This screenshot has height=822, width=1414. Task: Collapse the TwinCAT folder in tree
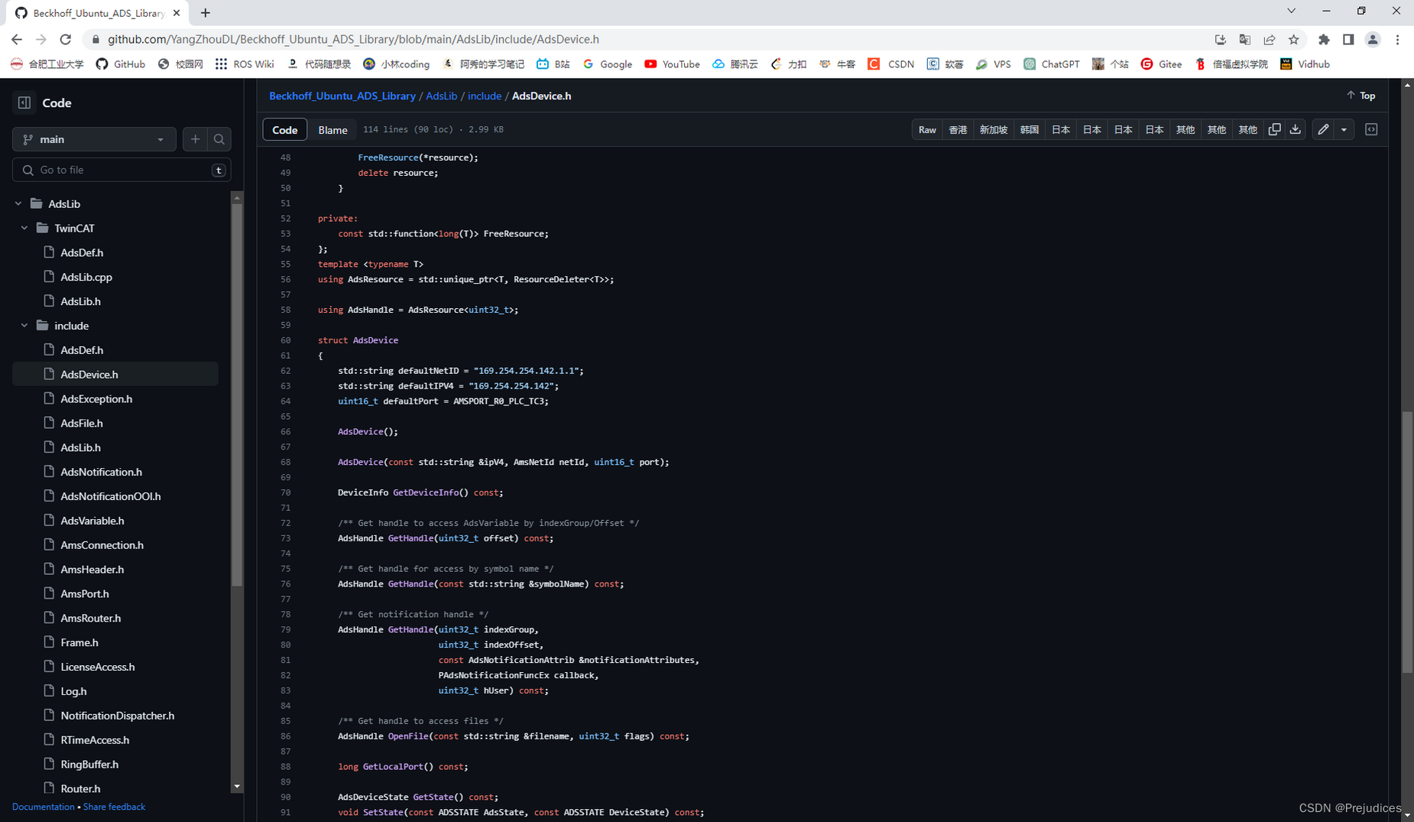[24, 228]
